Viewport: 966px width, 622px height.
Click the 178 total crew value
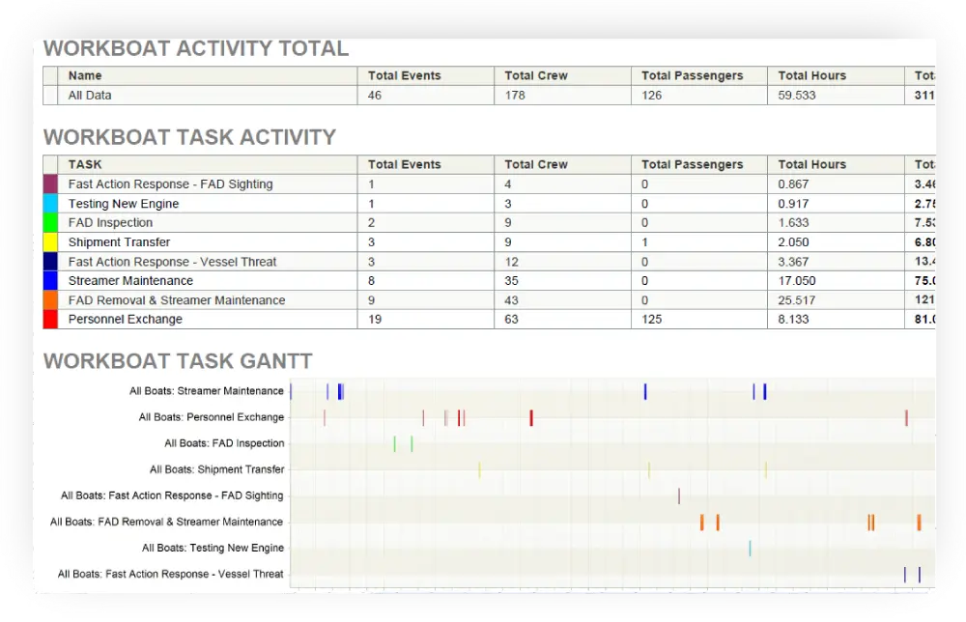[x=515, y=96]
